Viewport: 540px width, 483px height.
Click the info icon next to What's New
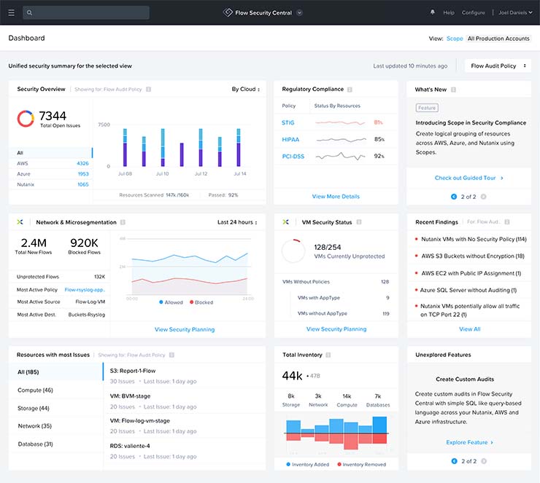click(454, 90)
